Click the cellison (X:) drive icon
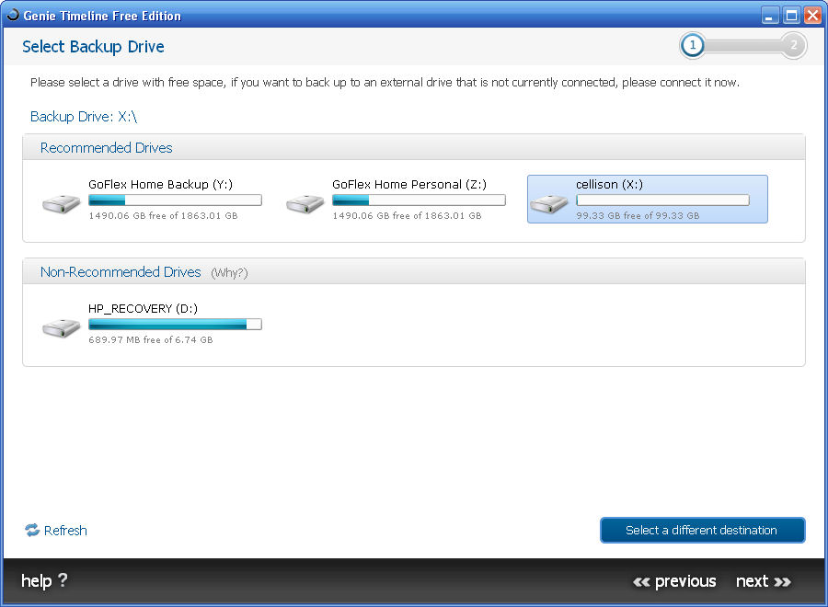Viewport: 828px width, 607px height. (x=549, y=204)
